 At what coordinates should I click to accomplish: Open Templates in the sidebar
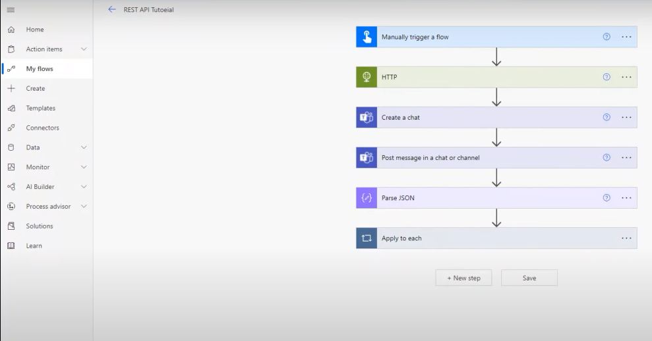click(47, 108)
